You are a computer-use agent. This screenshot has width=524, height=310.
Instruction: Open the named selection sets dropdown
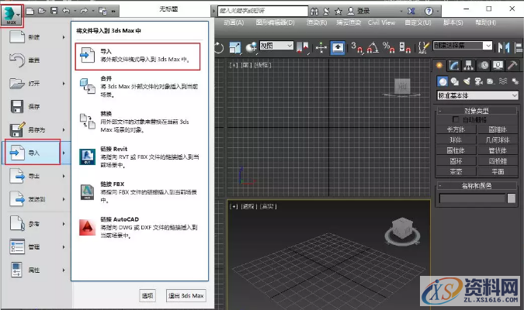coord(463,46)
